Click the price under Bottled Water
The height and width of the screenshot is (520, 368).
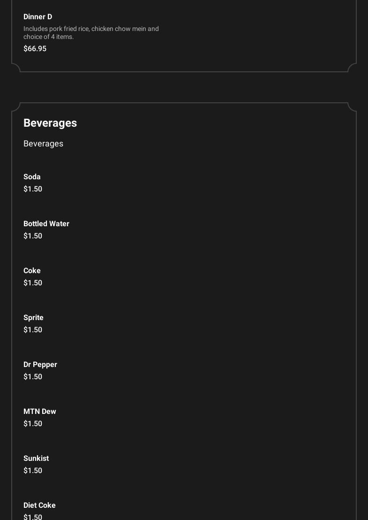(x=33, y=236)
